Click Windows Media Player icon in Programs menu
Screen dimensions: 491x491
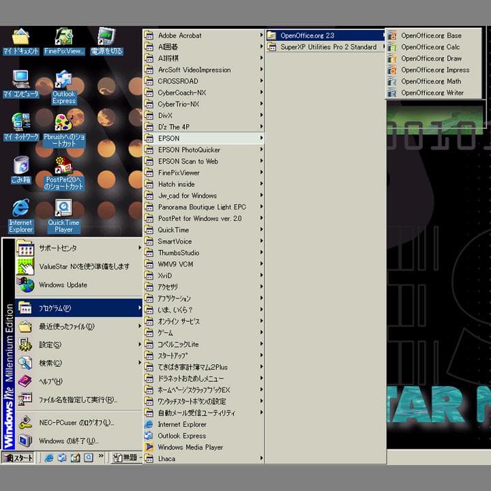click(149, 447)
